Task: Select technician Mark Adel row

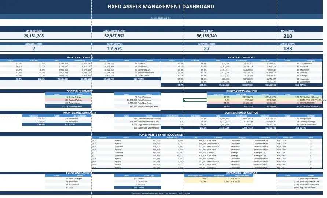Action: [x=57, y=122]
